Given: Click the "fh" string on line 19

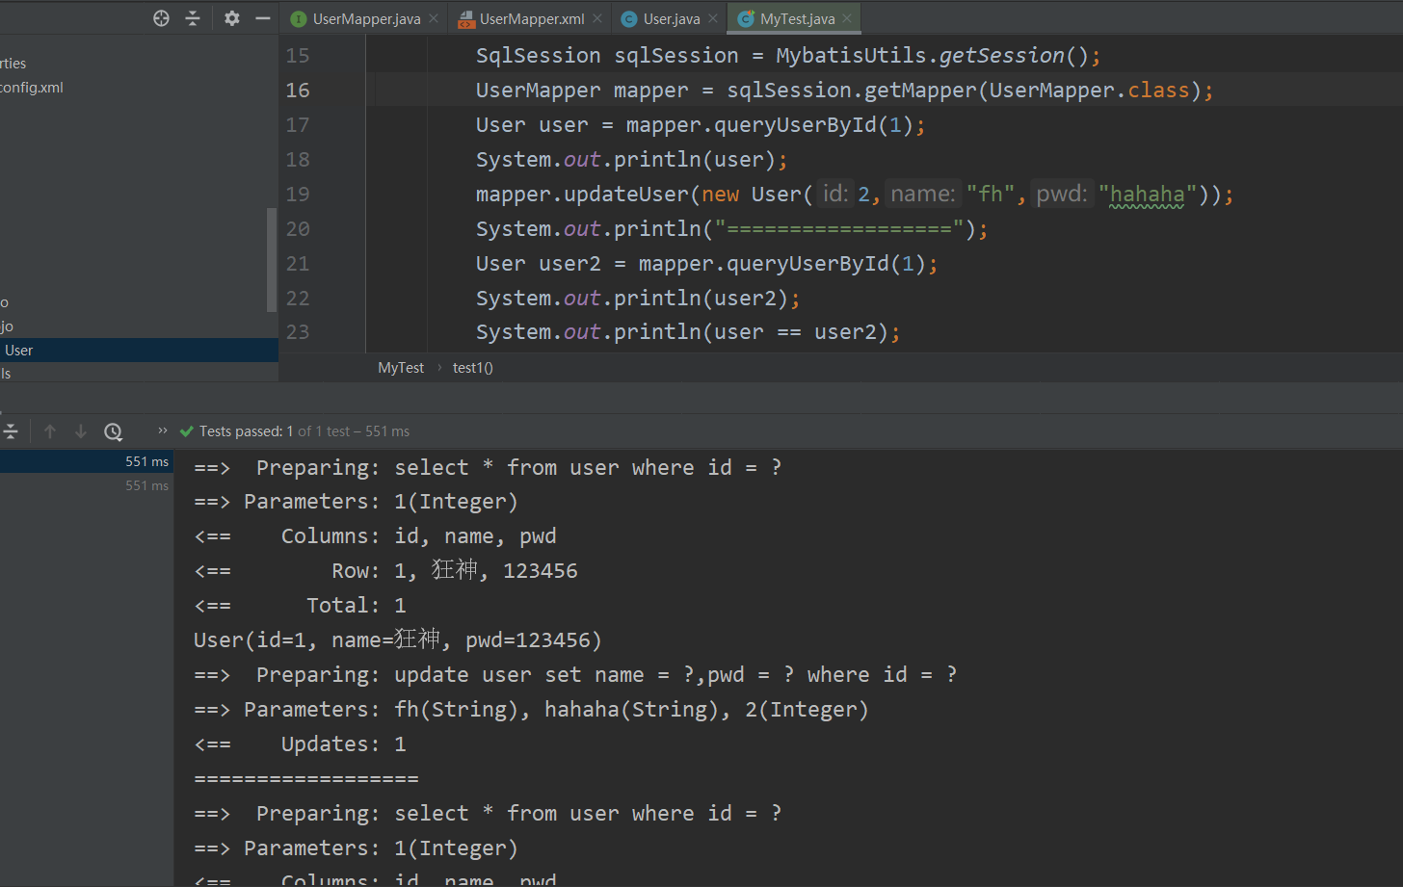Looking at the screenshot, I should [x=991, y=195].
